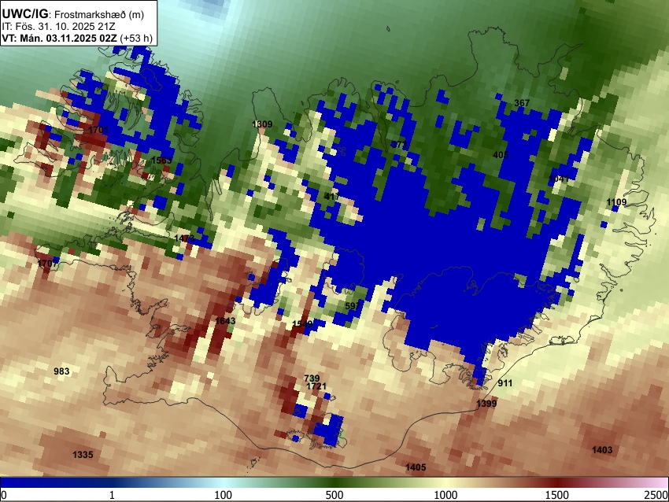Viewport: 669px width, 502px height.
Task: Click the "IT: Fös. 31. 10. 2025 21Z" line
Action: pyautogui.click(x=58, y=27)
